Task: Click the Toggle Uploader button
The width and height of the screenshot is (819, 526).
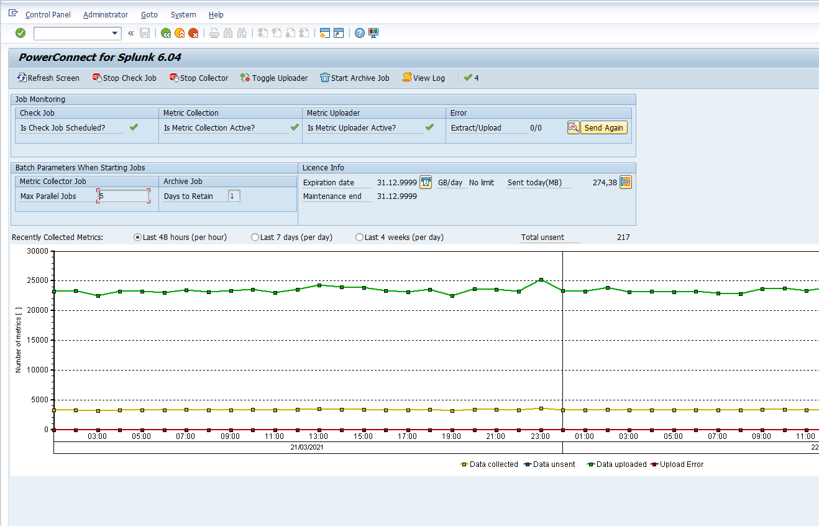Action: coord(274,78)
